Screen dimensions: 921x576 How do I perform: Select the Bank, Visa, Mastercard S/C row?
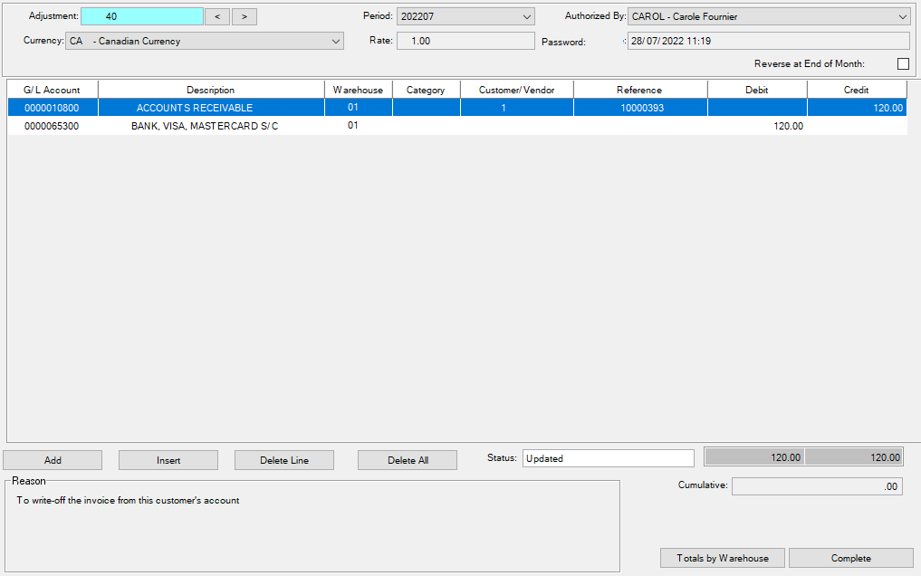(205, 126)
